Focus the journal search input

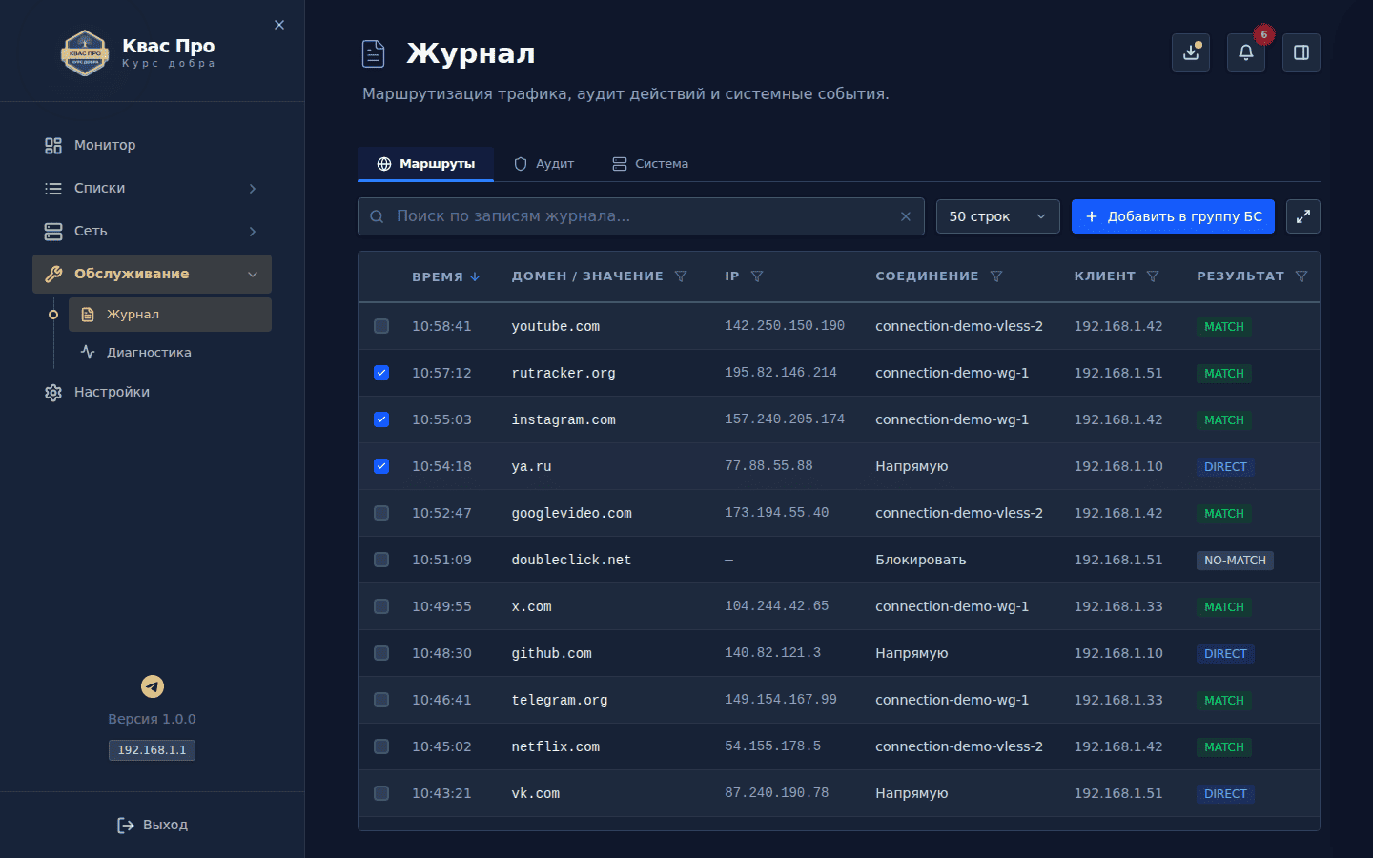pos(641,216)
